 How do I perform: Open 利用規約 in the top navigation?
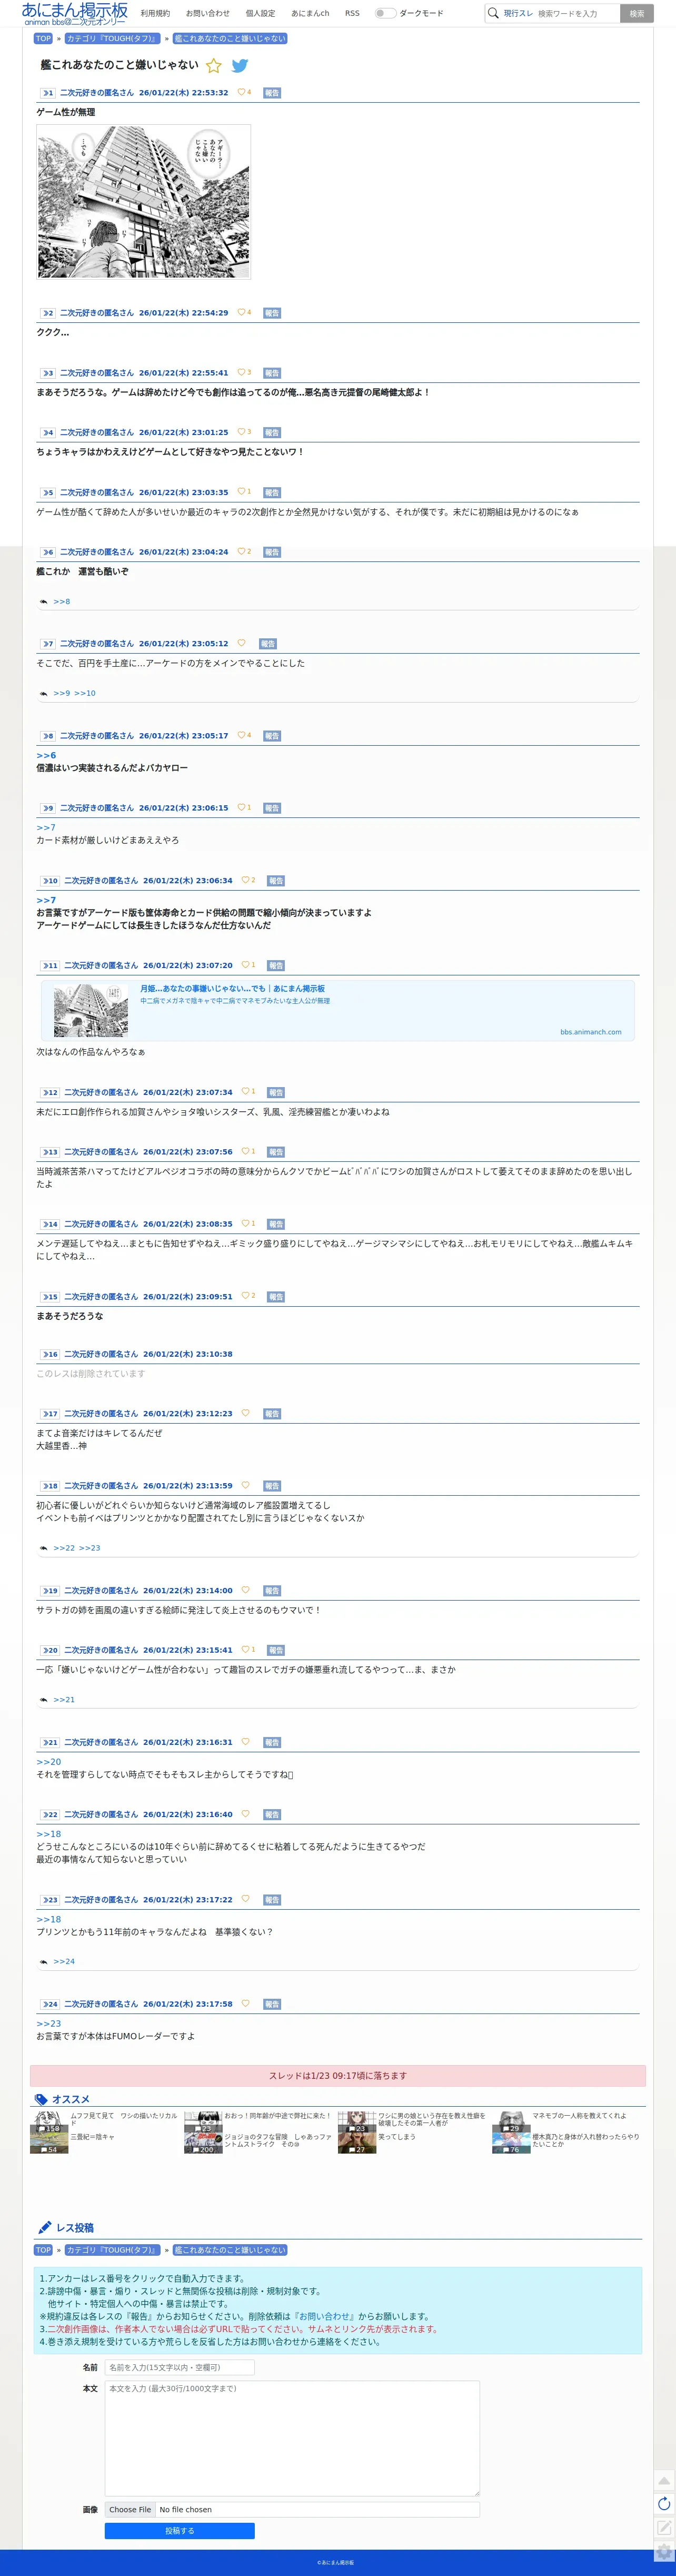point(155,13)
